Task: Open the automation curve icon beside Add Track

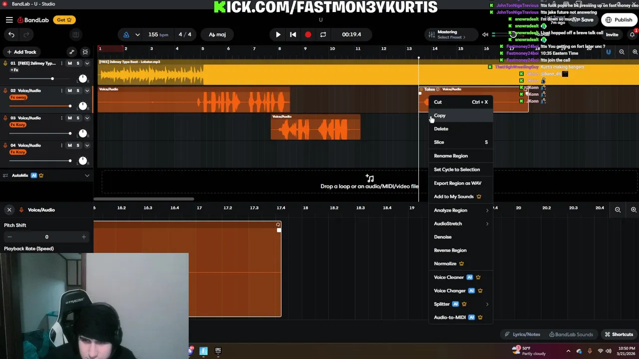Action: [x=71, y=52]
